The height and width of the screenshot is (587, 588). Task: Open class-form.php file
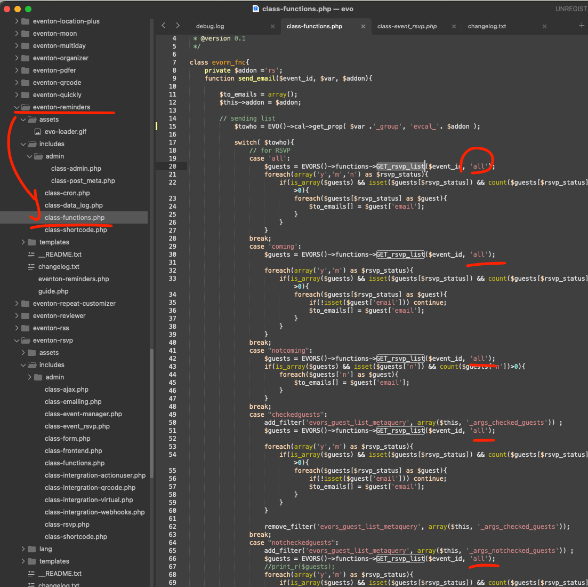[68, 438]
